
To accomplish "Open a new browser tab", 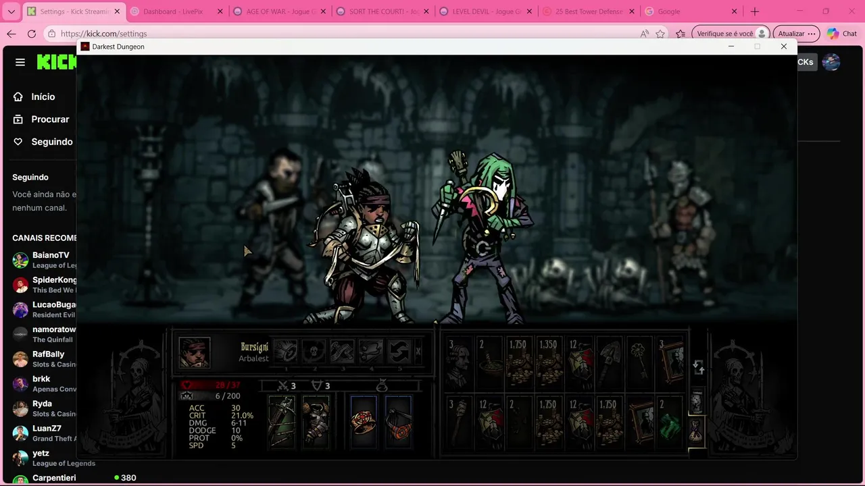I will (755, 11).
